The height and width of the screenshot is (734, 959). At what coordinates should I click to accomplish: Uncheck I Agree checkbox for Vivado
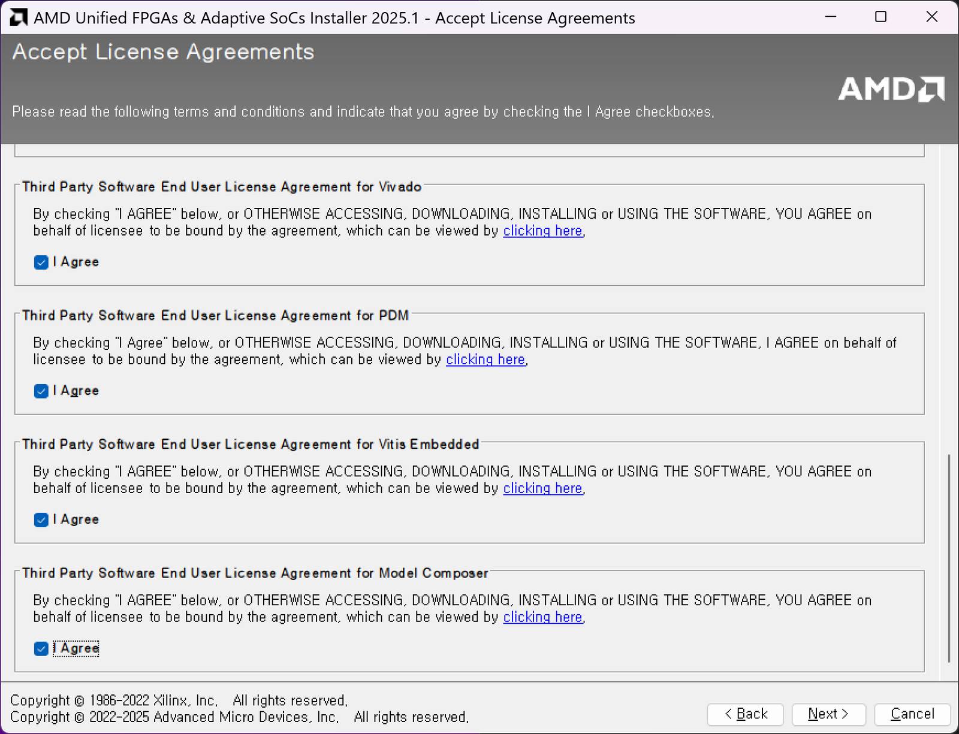tap(41, 262)
